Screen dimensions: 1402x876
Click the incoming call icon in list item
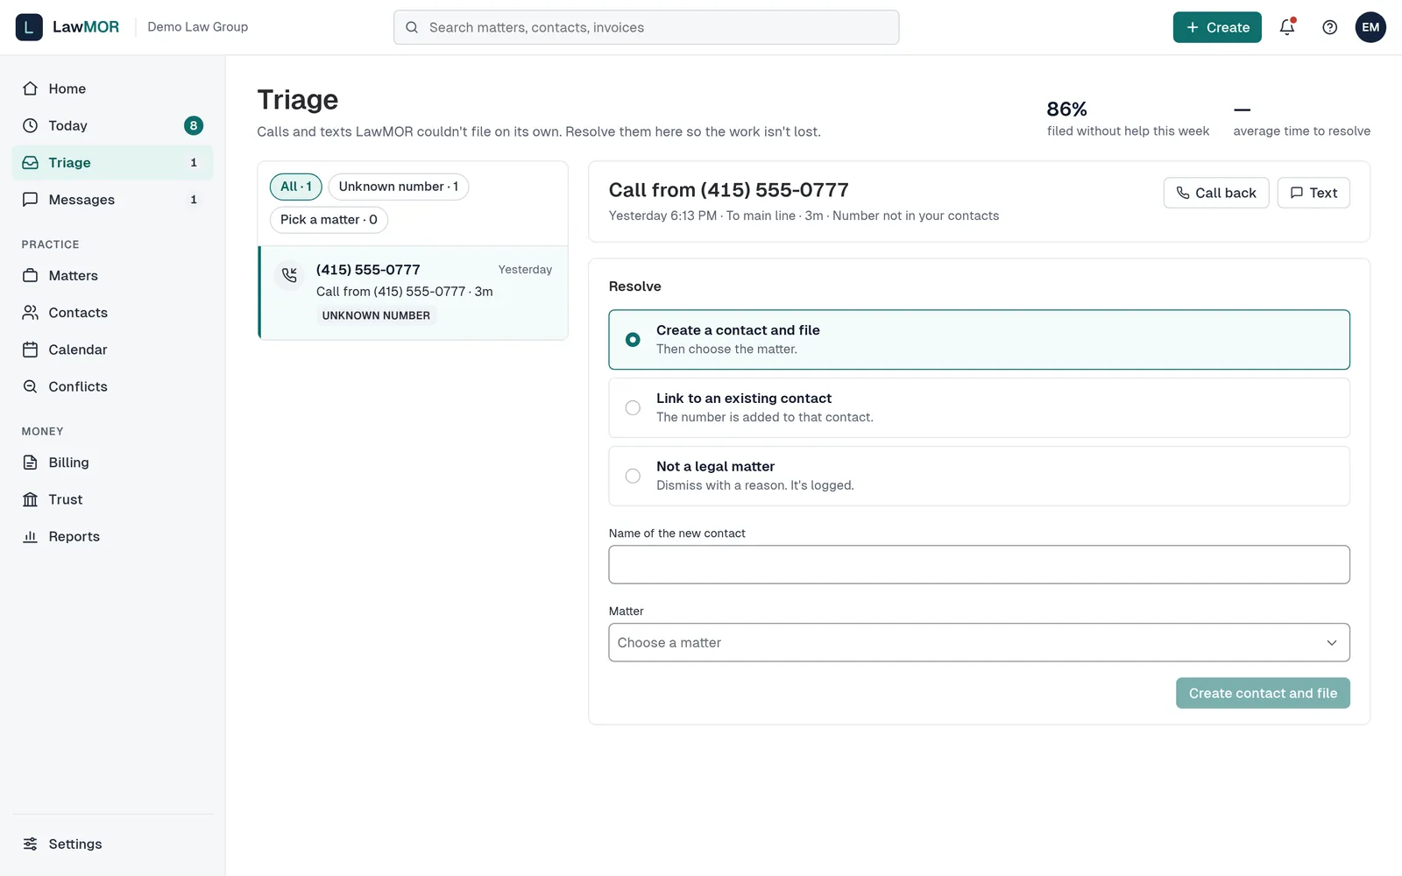[x=289, y=275]
